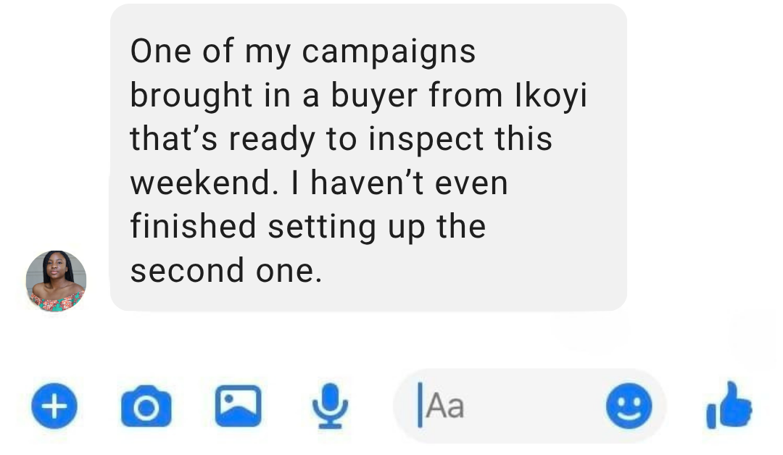This screenshot has height=455, width=783.
Task: Click the camera icon next to the plus button
Action: [x=146, y=406]
